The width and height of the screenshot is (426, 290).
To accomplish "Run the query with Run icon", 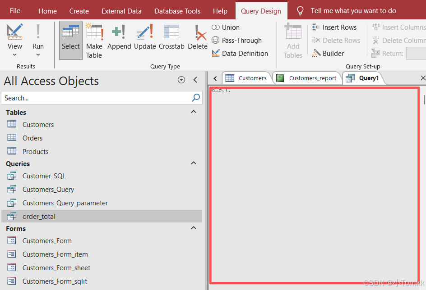I will click(x=38, y=32).
